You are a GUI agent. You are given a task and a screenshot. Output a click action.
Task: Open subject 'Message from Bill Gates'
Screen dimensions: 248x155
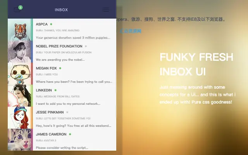58,96
